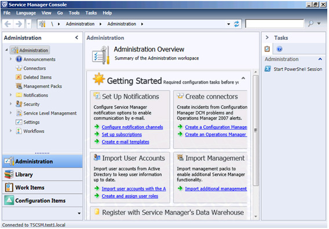Click Create e-mail templates link

126,142
